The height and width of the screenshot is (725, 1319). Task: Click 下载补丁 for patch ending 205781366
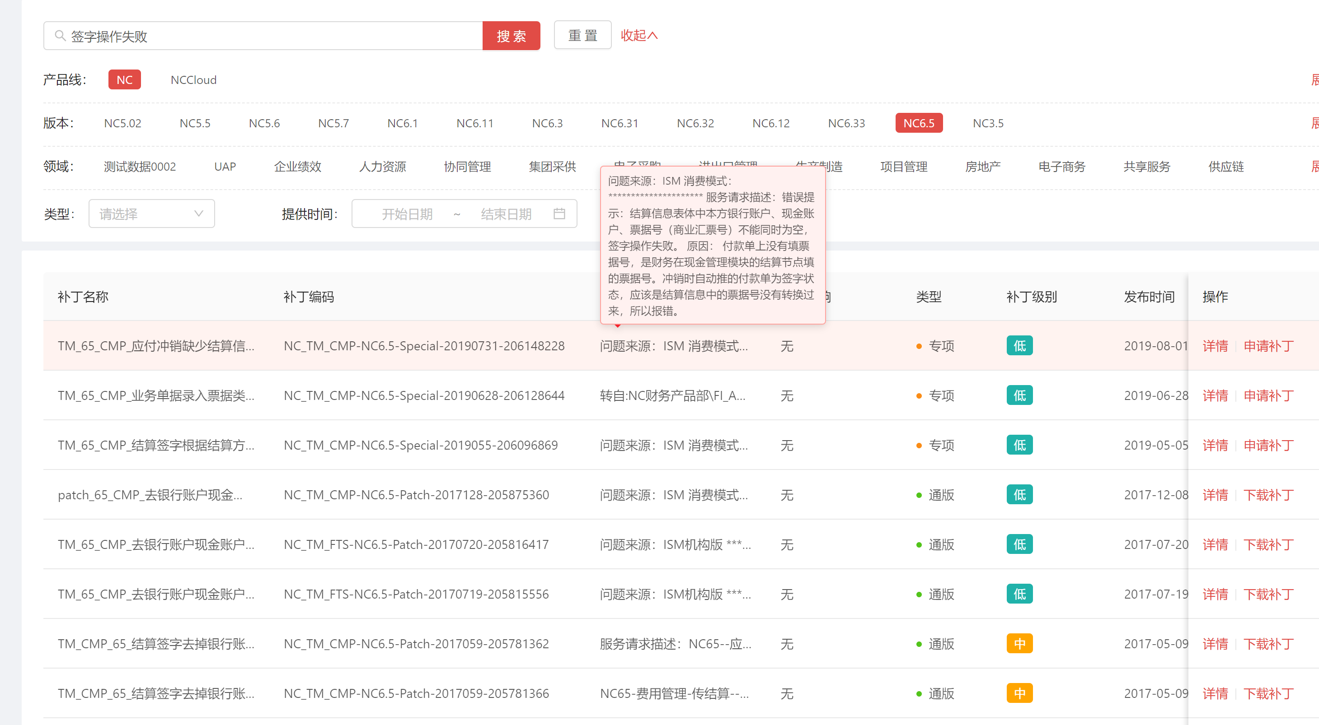pos(1268,693)
